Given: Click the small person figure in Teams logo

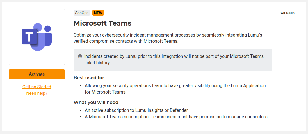Looking at the screenshot, I should 48,29.
